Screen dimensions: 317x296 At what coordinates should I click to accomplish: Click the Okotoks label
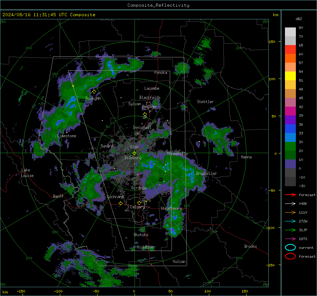(x=141, y=235)
